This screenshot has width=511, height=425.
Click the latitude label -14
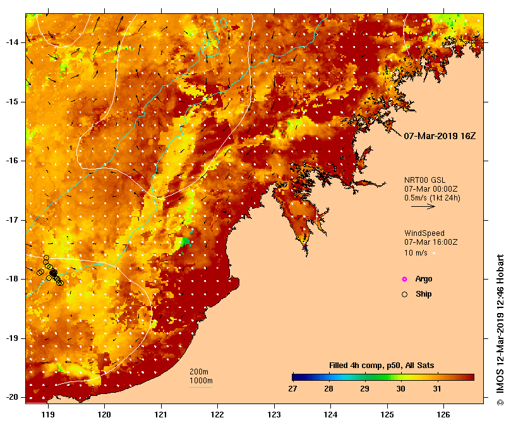click(x=13, y=42)
